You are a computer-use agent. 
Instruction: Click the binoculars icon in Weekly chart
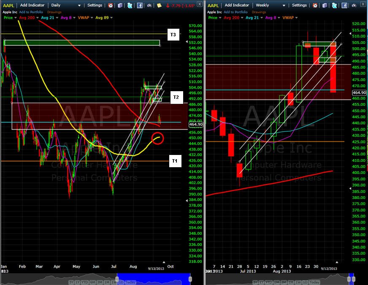(x=354, y=5)
